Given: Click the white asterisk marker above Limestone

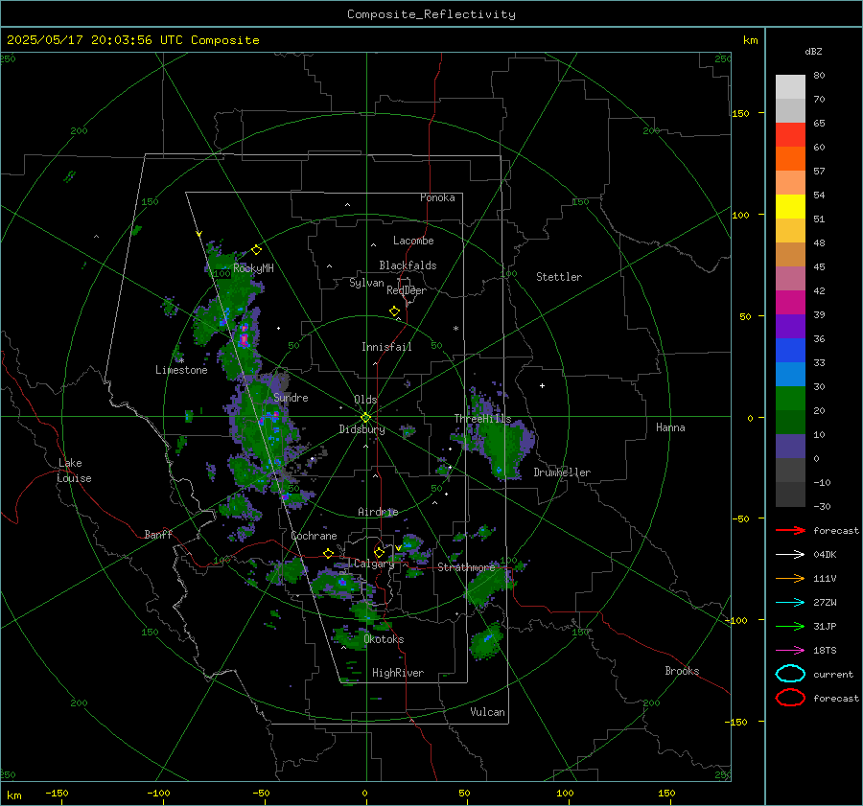Looking at the screenshot, I should pos(181,360).
